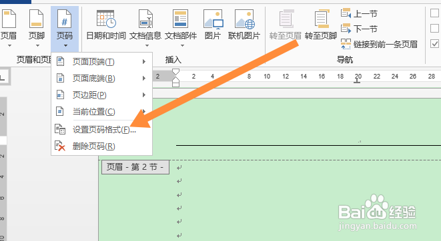Viewport: 441px width, 241px height.
Task: Click the greyed 转至页眉 button
Action: (285, 25)
